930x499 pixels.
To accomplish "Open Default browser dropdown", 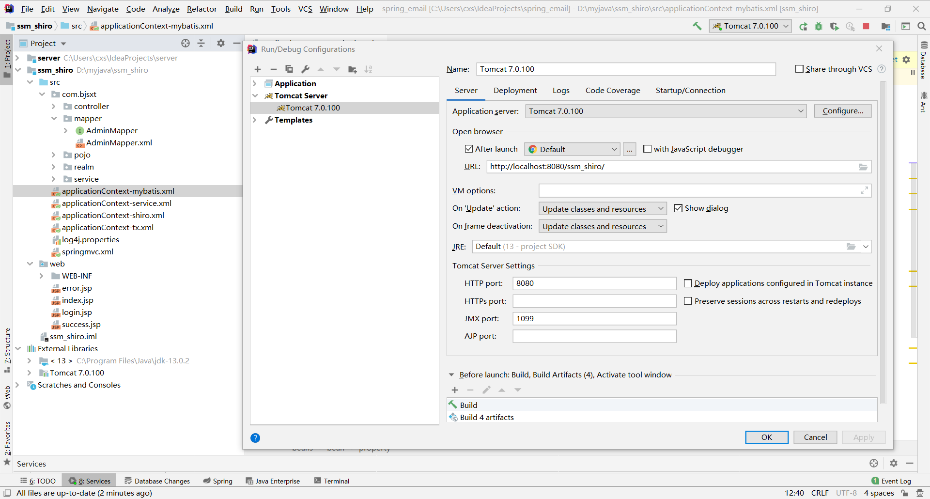I will [572, 149].
